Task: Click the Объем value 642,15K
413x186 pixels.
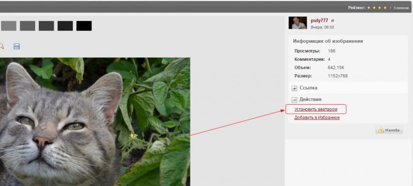Action: click(x=336, y=68)
